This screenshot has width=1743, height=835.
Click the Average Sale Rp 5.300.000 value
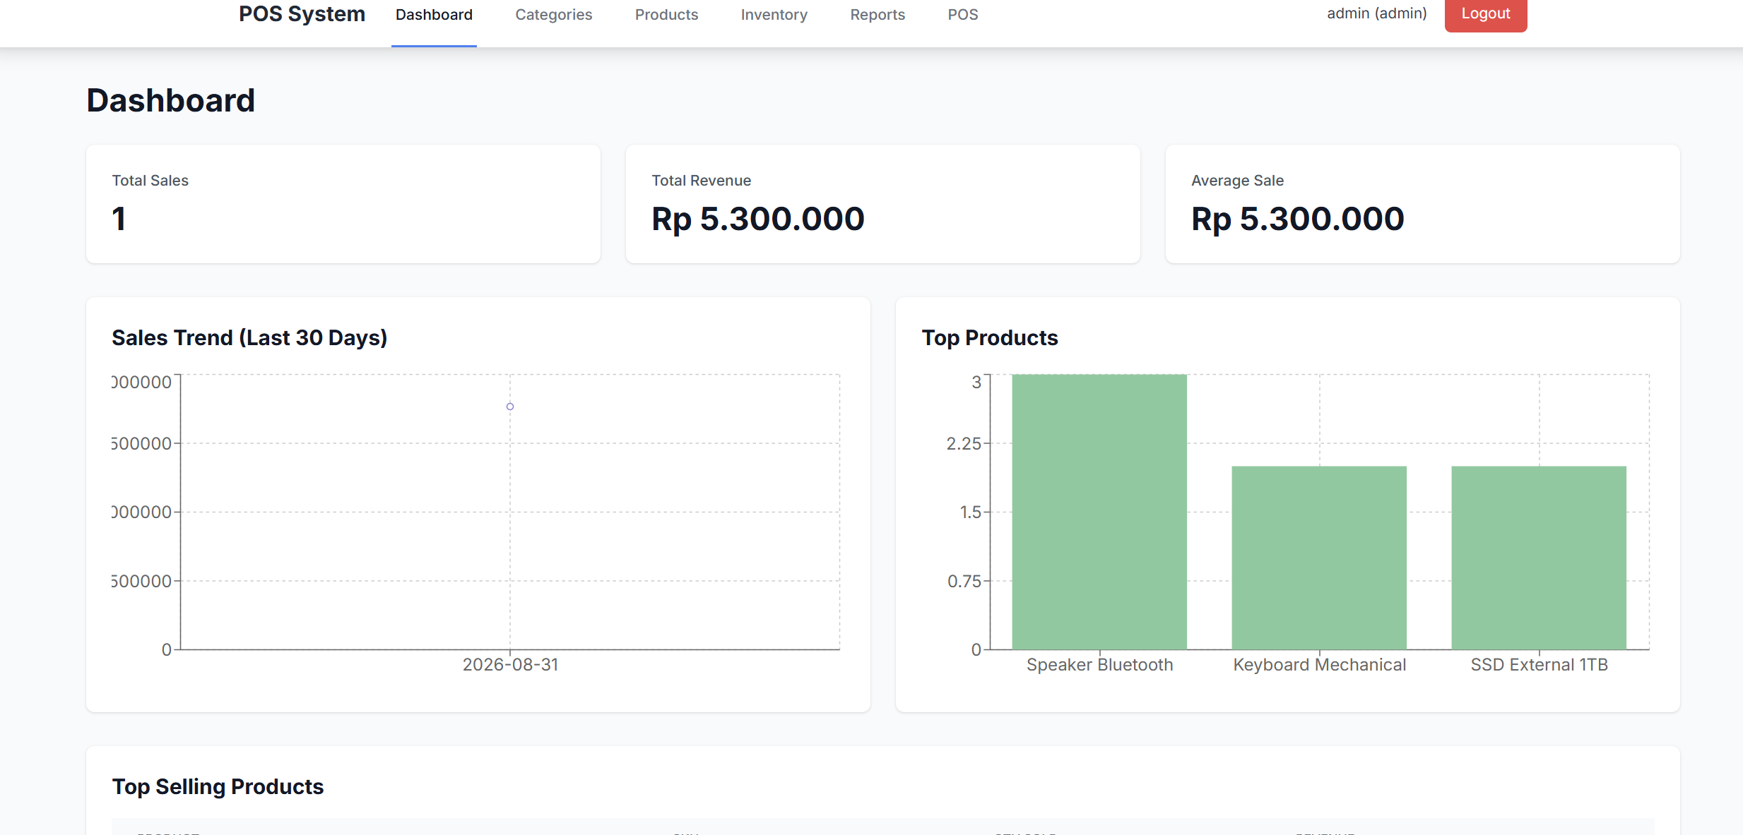[1298, 219]
